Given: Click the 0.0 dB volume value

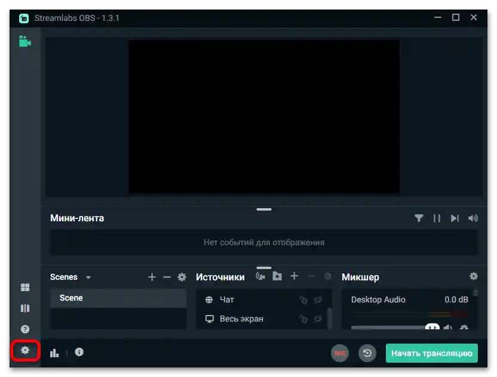Looking at the screenshot, I should pos(456,299).
